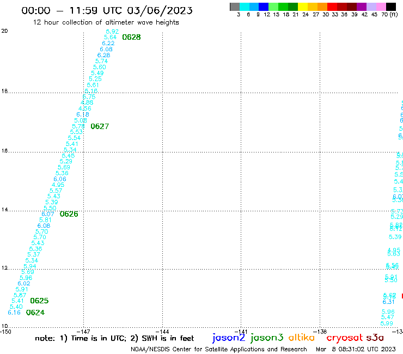The image size is (403, 354).
Task: Click the 'Mar 8 08:31:02 UTC 2023' timestamp
Action: (356, 350)
